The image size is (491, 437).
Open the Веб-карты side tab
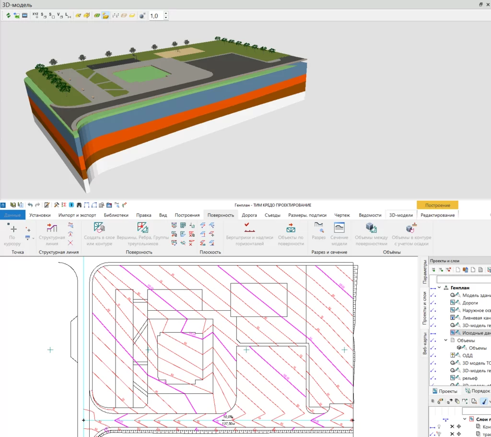click(425, 343)
